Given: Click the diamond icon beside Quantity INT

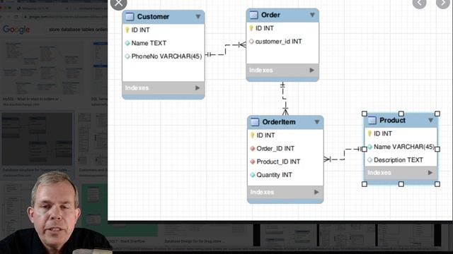Looking at the screenshot, I should click(253, 175).
